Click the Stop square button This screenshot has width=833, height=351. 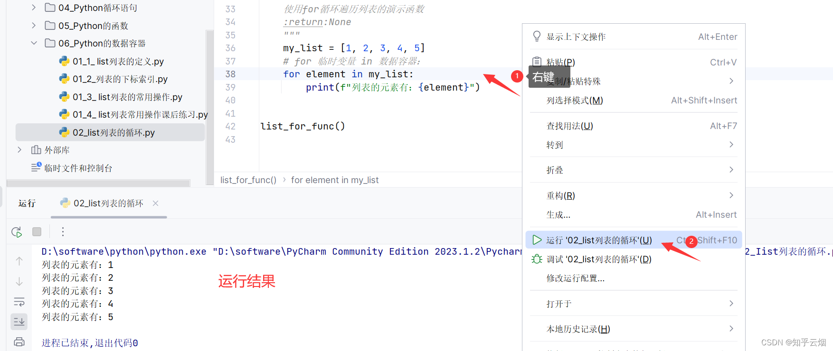pos(37,231)
